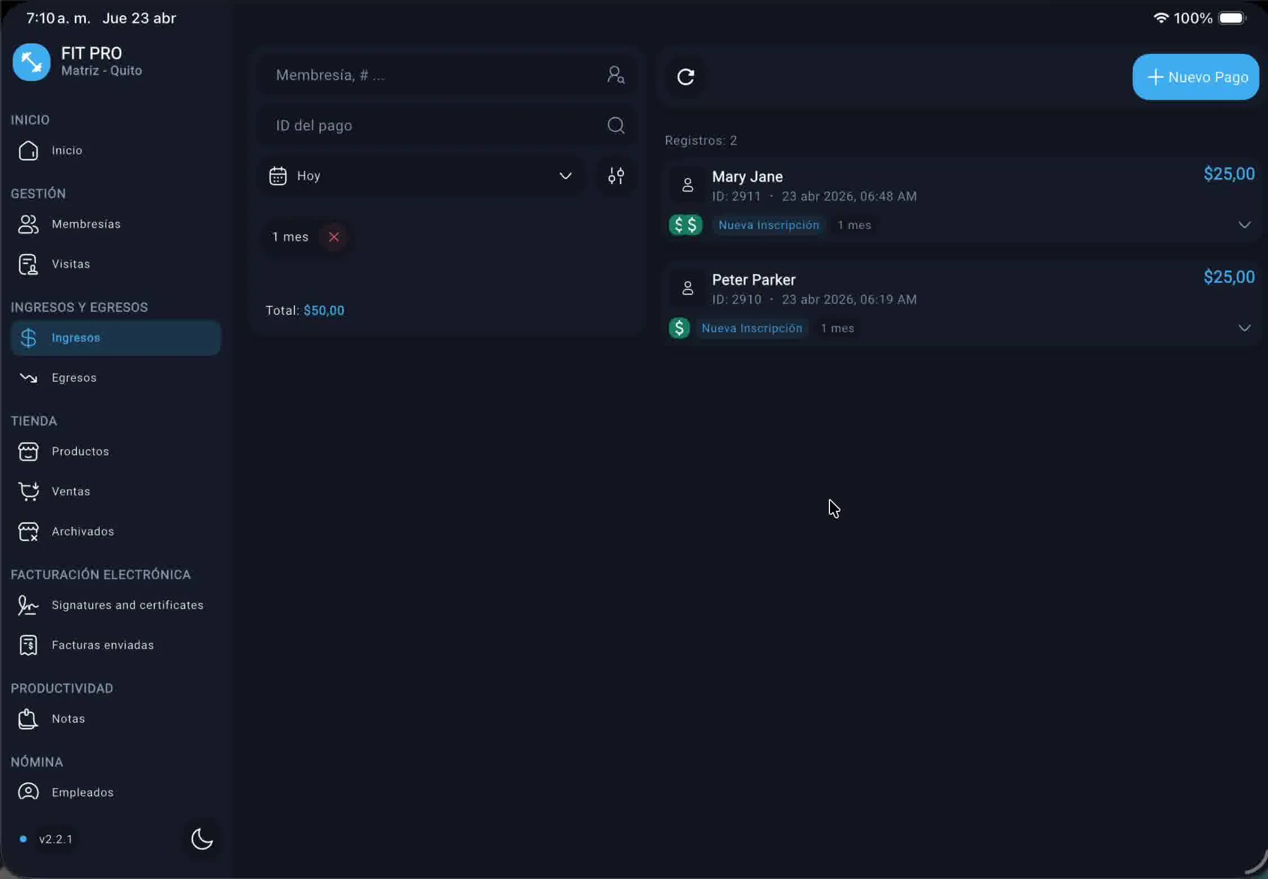Open Archivados store items
The image size is (1268, 879).
[116, 531]
